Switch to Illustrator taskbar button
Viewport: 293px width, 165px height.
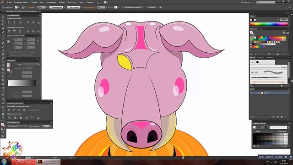(x=49, y=162)
